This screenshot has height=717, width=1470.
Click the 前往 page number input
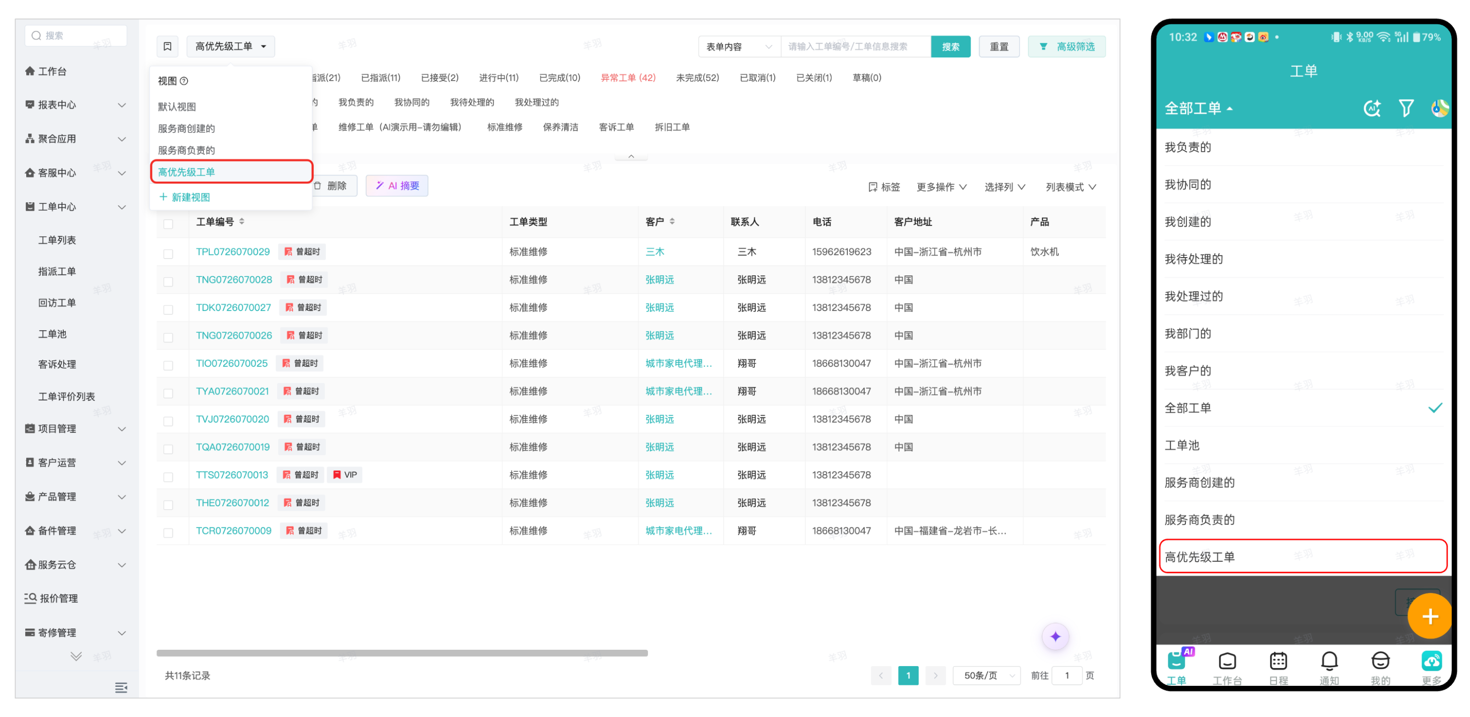(1067, 675)
